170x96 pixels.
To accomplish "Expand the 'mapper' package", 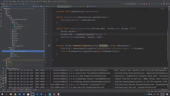I will pyautogui.click(x=11, y=35).
